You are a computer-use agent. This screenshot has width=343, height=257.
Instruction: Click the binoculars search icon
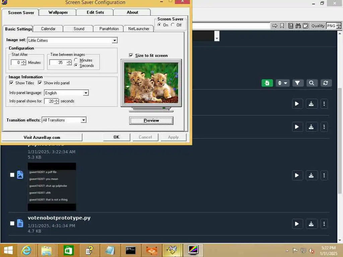(x=298, y=26)
